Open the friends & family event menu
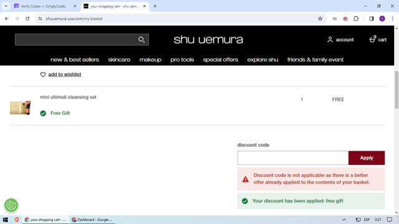Screen dimensions: 399x224 [315, 60]
